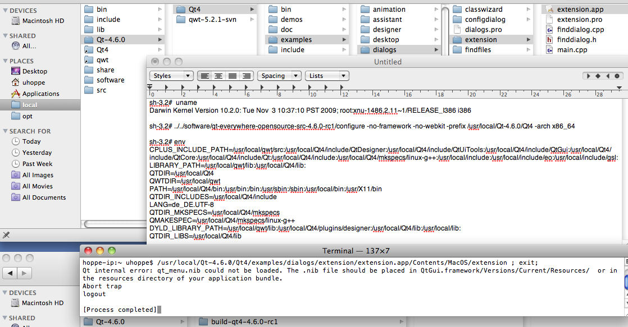The height and width of the screenshot is (327, 628).
Task: Set left text alignment in TextEdit
Action: click(204, 76)
